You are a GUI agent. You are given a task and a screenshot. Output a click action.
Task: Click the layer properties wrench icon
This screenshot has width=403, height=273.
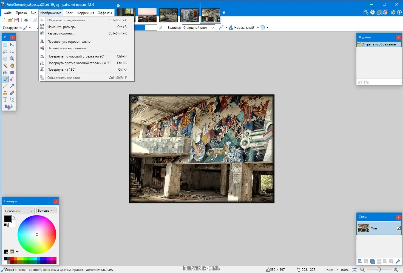point(398,261)
